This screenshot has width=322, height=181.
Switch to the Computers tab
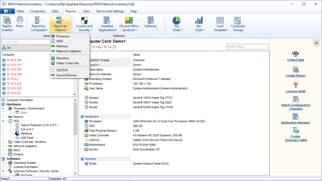coord(38,11)
